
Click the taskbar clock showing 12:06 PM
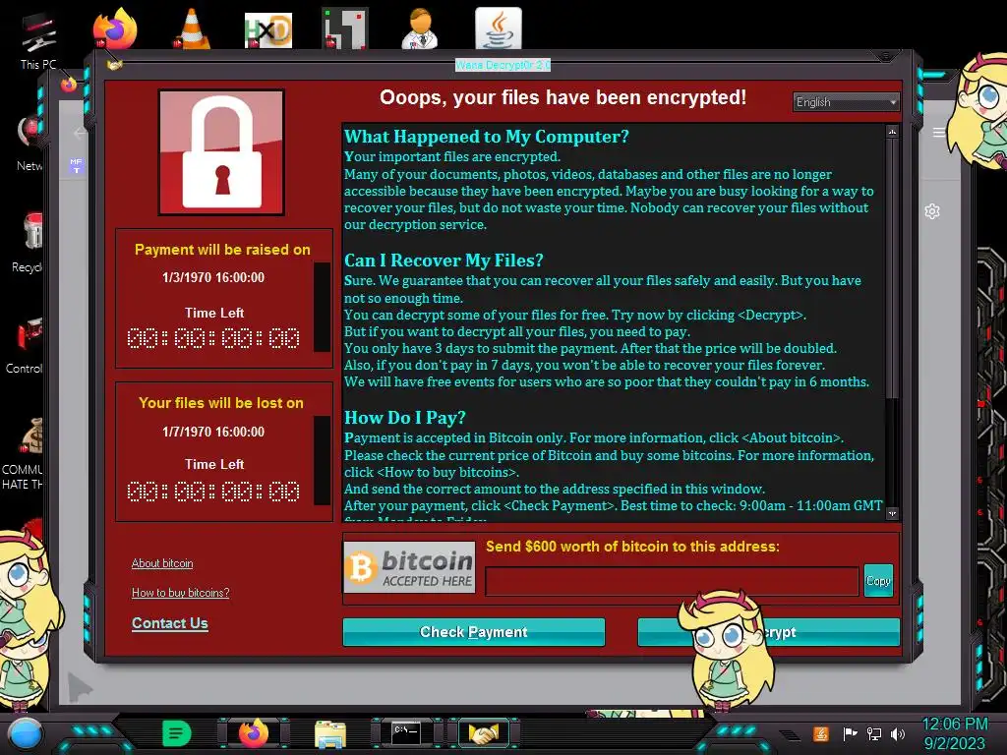click(954, 733)
